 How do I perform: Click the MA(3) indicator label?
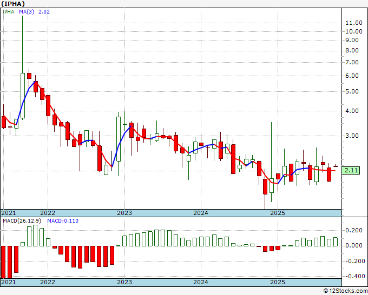[x=27, y=12]
